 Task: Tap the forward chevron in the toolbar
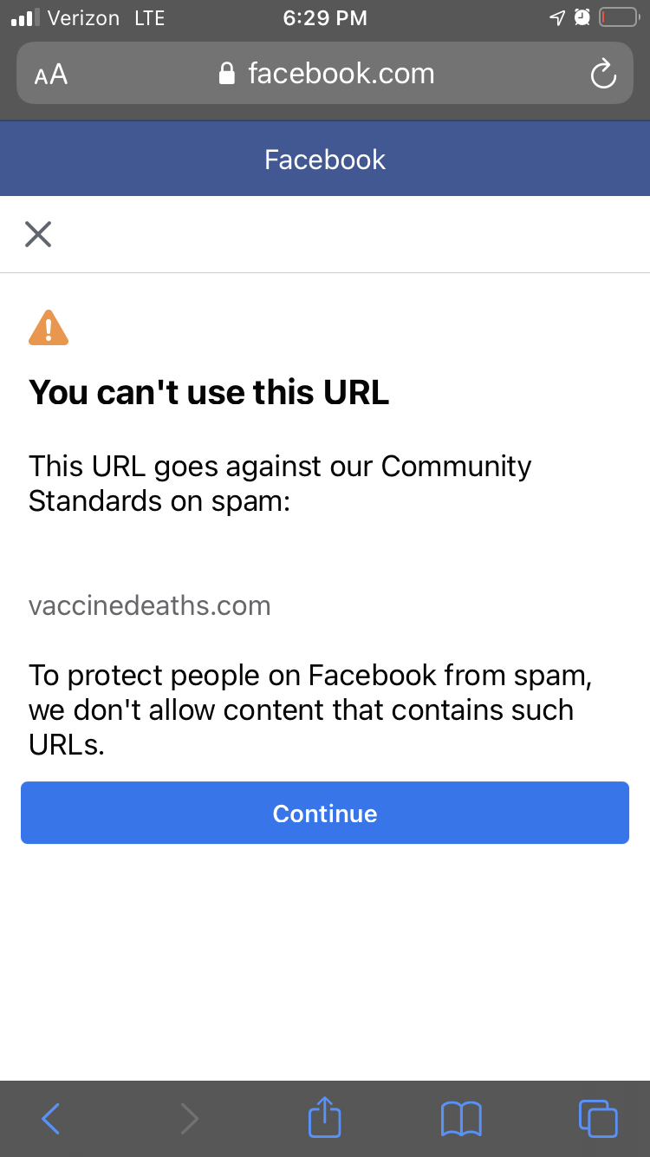coord(189,1119)
